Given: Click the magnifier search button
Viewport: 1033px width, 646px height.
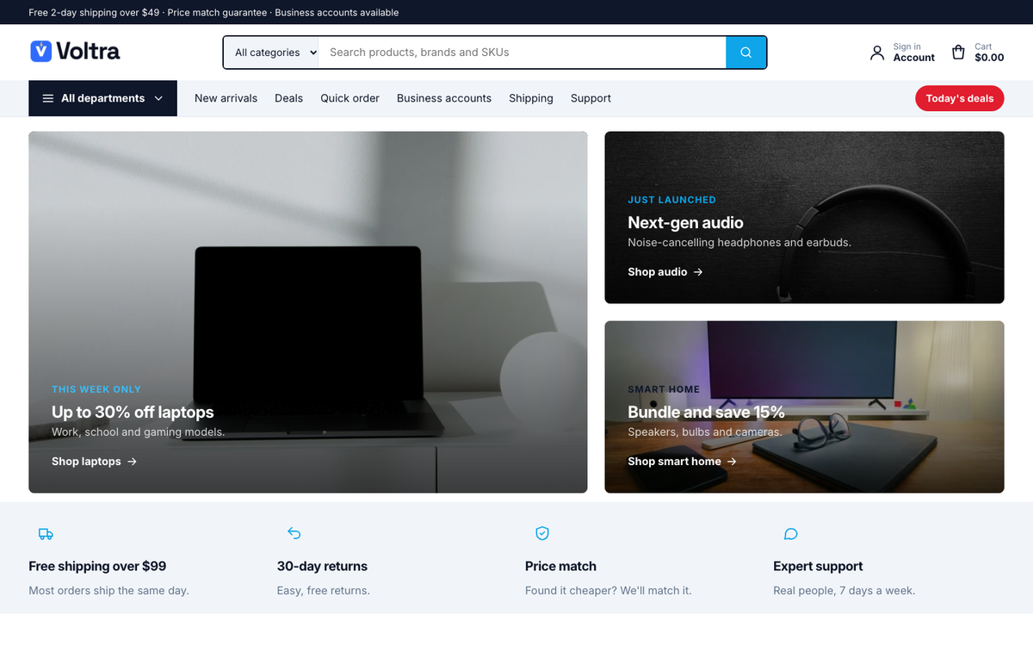Looking at the screenshot, I should click(746, 53).
